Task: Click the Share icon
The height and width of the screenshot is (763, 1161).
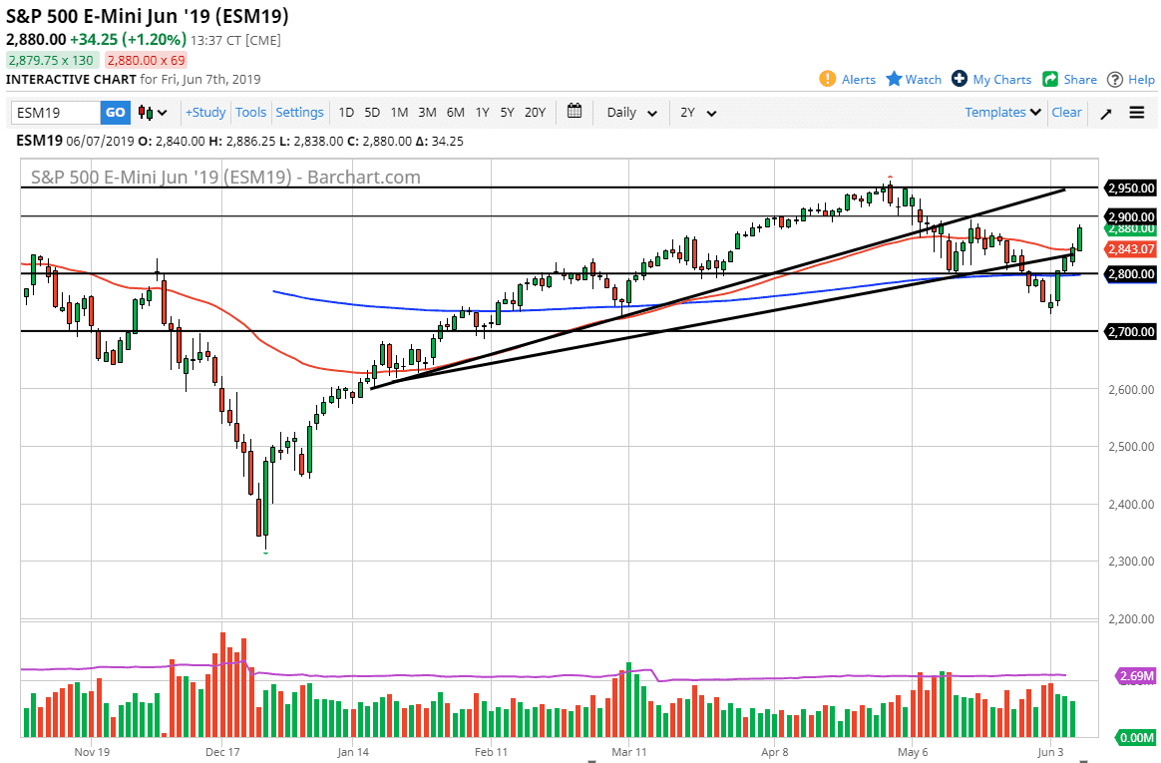Action: (x=1050, y=79)
